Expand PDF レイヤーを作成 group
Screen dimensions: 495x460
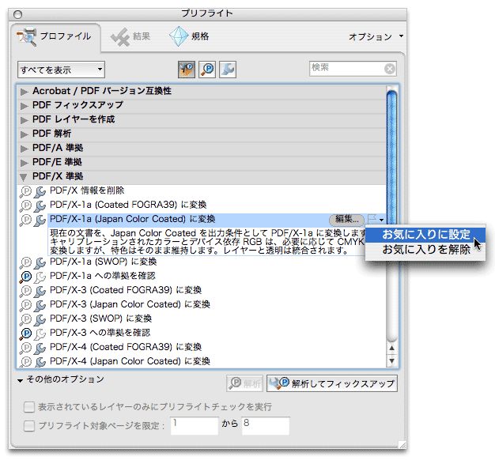24,120
